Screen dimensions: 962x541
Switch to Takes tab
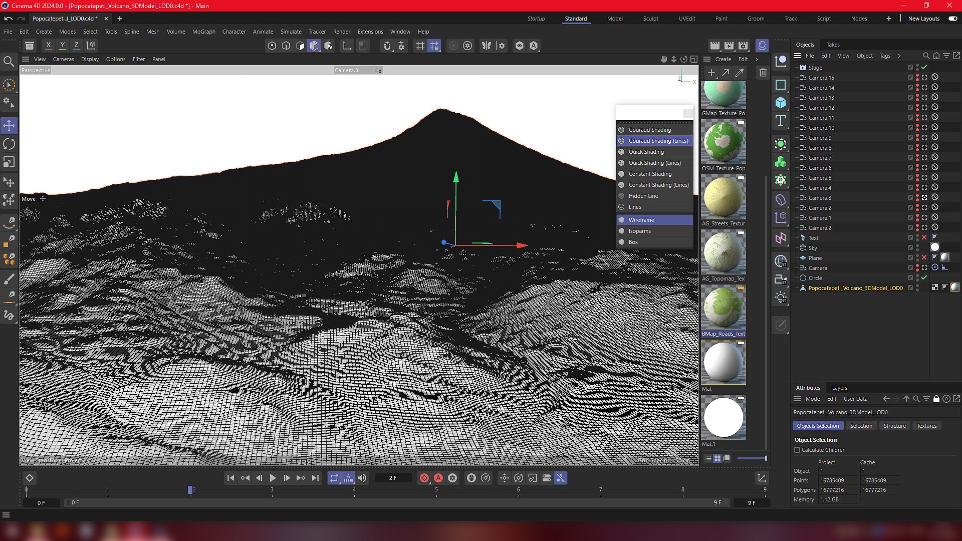click(833, 45)
